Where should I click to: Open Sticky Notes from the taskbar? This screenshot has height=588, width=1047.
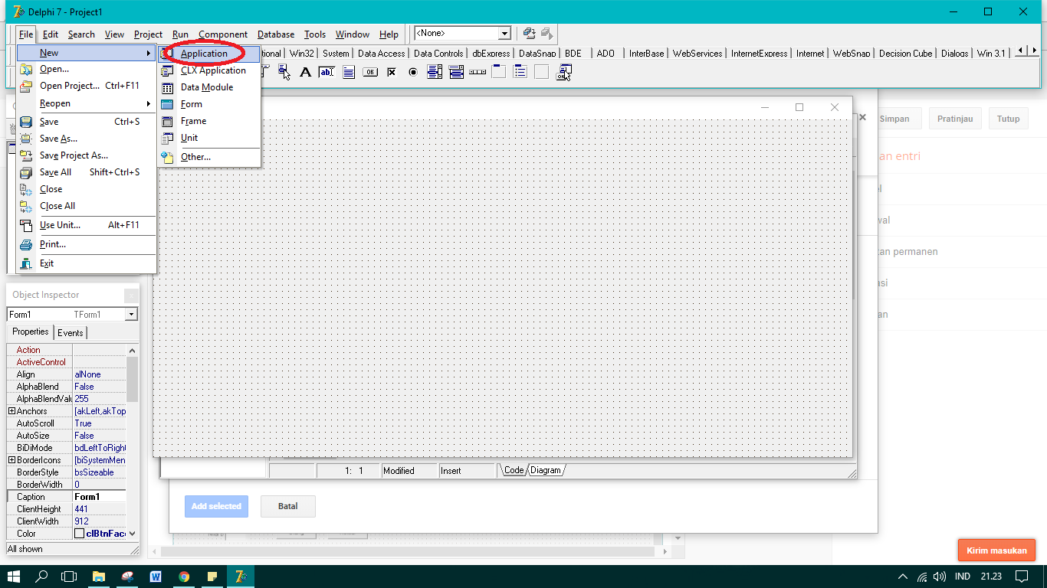(x=212, y=577)
